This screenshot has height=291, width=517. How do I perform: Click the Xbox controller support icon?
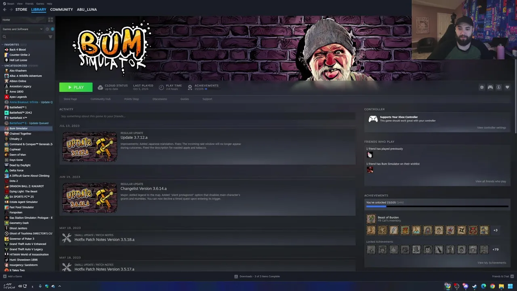(373, 119)
